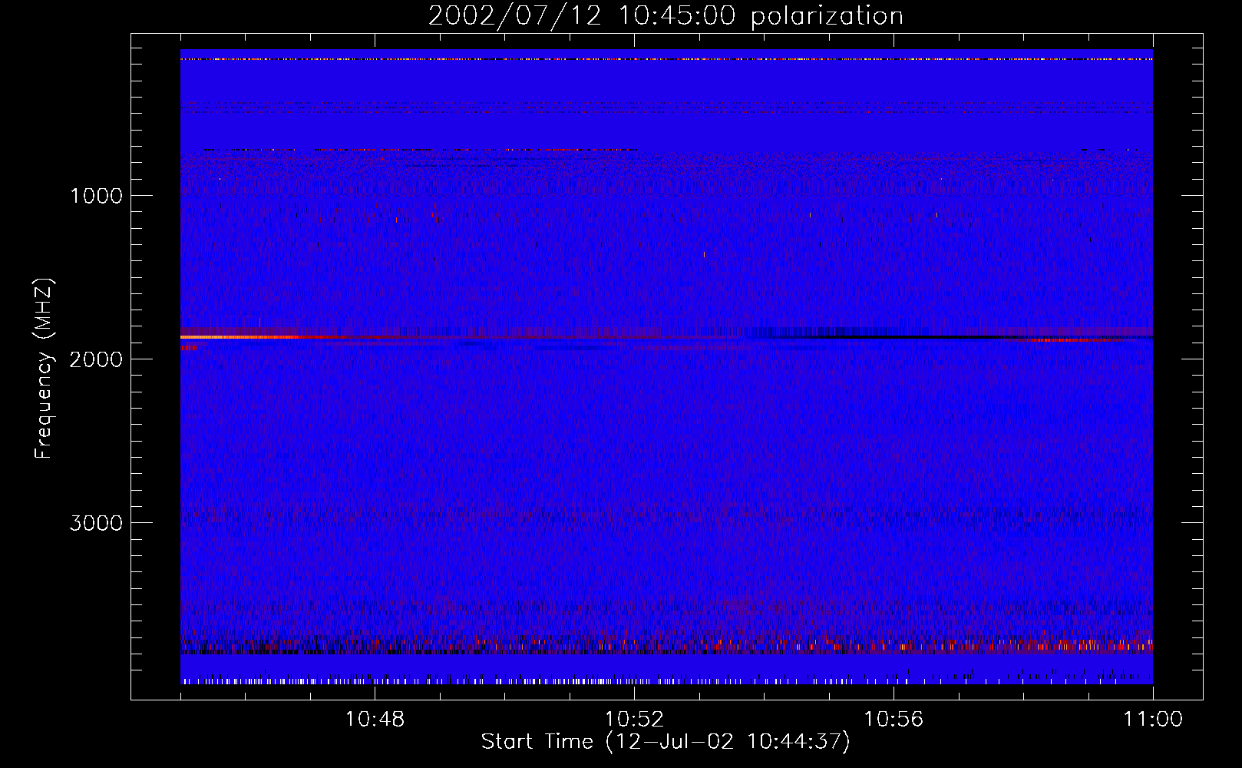Click the 10:56 time axis label

click(894, 720)
